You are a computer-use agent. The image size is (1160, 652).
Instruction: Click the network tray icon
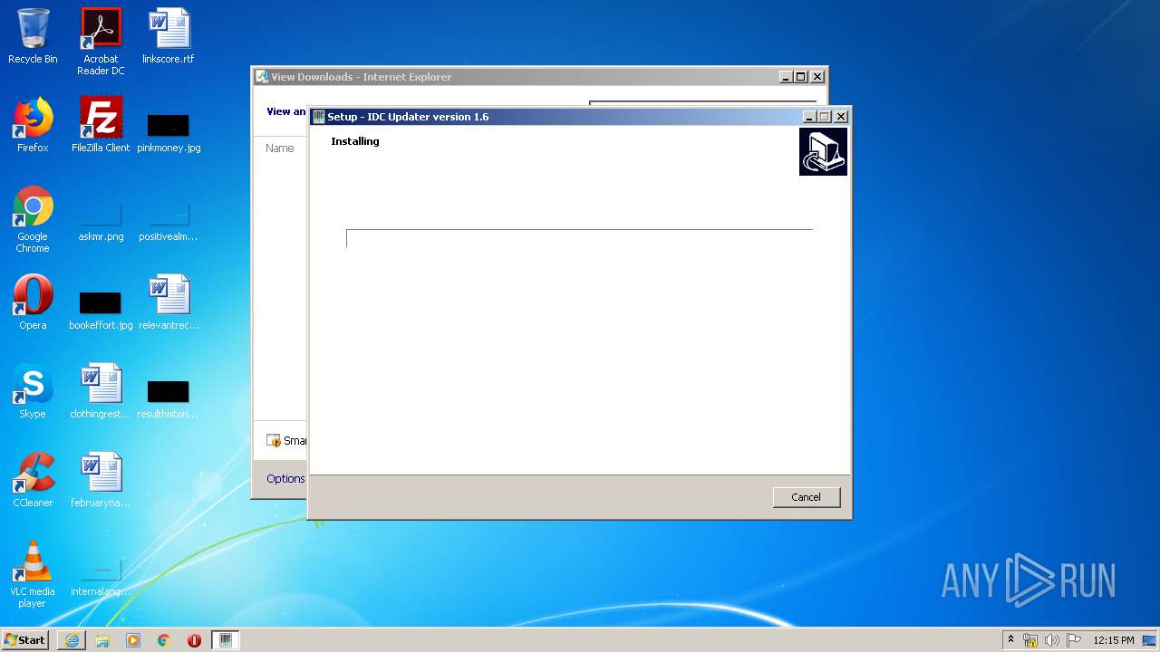click(1030, 640)
